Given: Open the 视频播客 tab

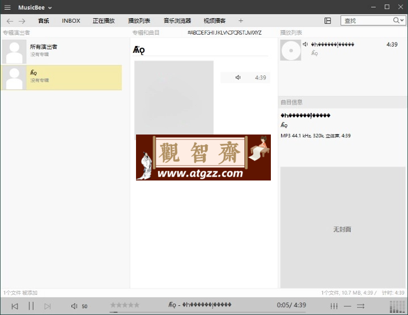Looking at the screenshot, I should pyautogui.click(x=214, y=21).
